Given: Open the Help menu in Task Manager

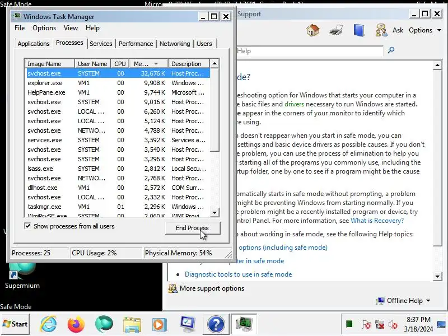Looking at the screenshot, I should point(92,28).
